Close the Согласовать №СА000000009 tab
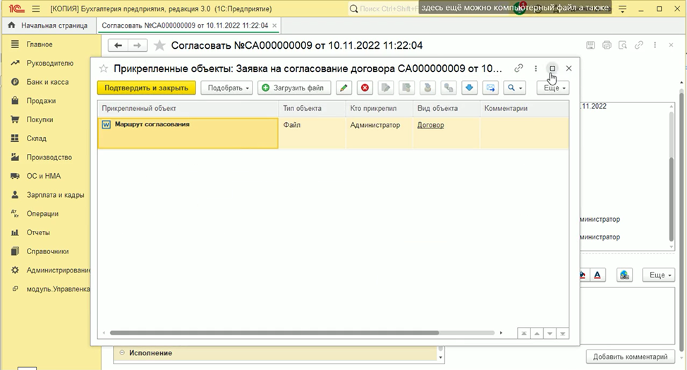 274,25
